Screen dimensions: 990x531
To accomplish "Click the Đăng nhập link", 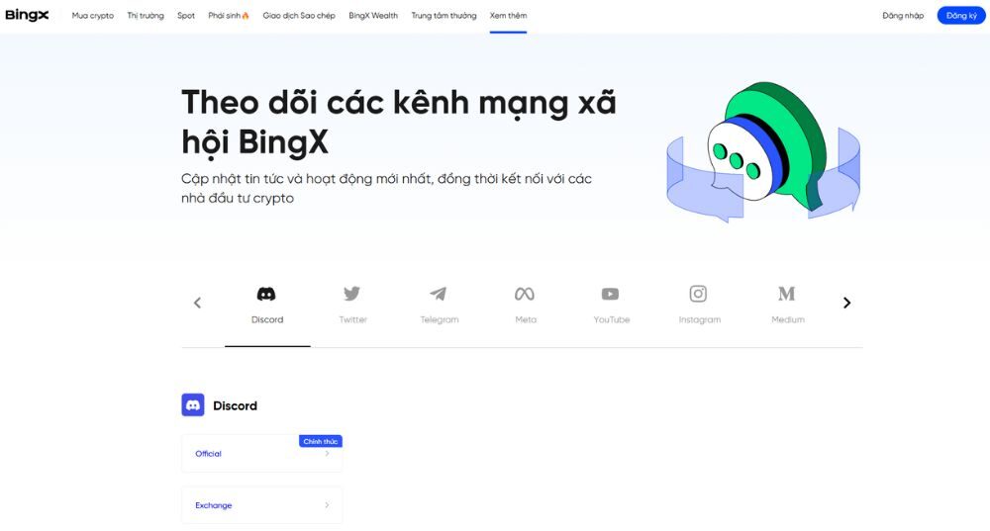I will click(x=903, y=16).
